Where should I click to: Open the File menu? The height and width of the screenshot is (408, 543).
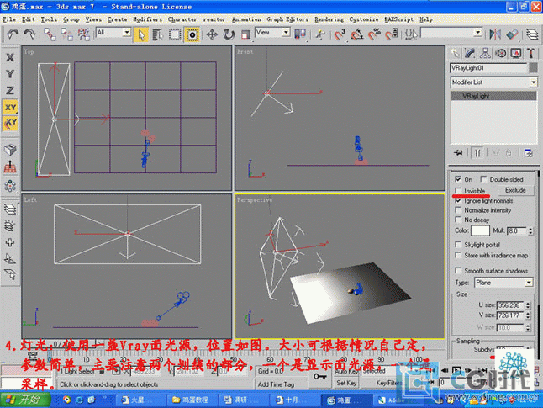[9, 19]
